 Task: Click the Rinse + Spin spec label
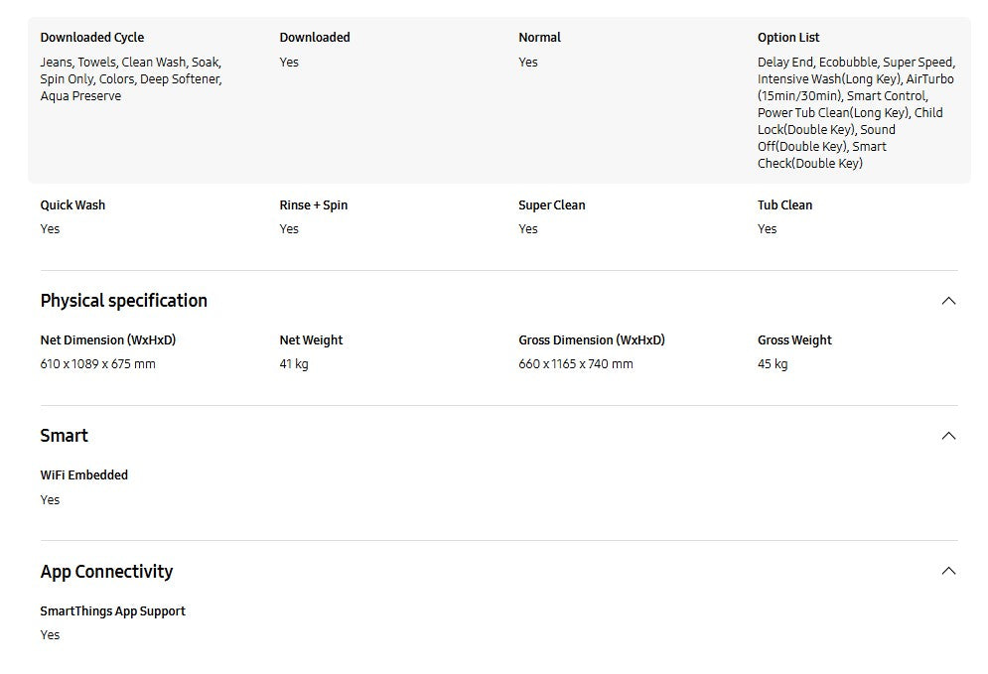[x=314, y=205]
